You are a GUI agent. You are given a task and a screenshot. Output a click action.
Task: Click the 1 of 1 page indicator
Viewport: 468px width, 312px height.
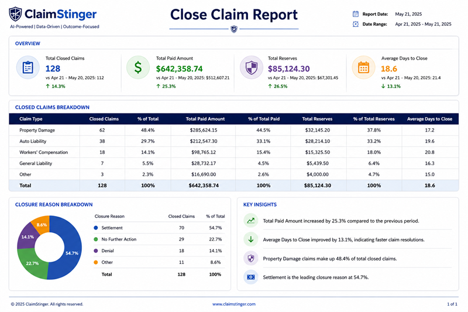(x=452, y=304)
